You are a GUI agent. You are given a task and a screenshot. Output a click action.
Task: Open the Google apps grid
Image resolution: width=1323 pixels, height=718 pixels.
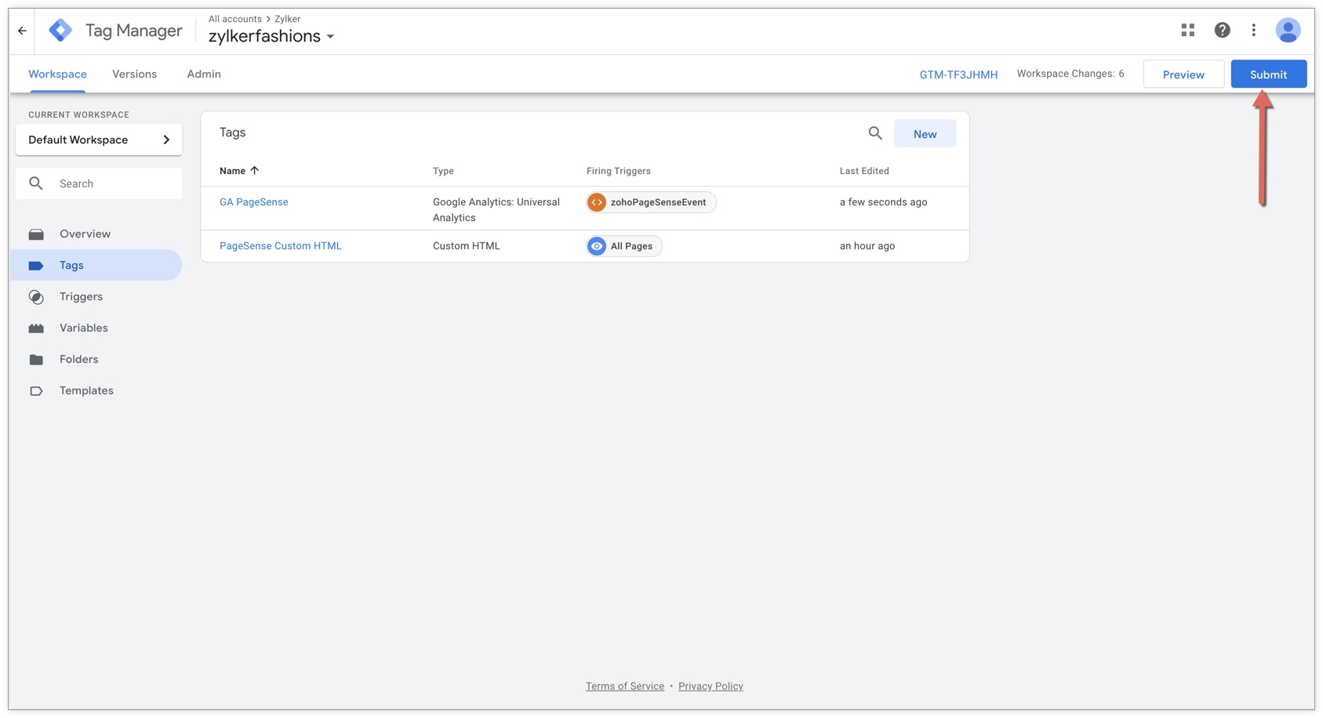coord(1187,30)
